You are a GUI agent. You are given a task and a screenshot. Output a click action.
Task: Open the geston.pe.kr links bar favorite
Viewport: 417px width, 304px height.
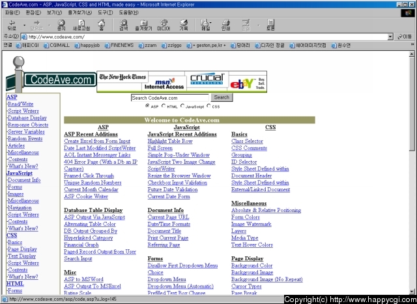click(206, 45)
